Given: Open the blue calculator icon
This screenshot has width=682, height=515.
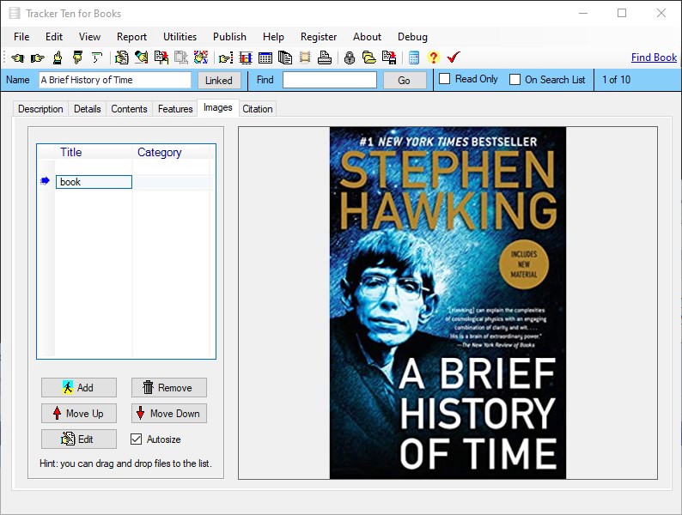Looking at the screenshot, I should (414, 58).
